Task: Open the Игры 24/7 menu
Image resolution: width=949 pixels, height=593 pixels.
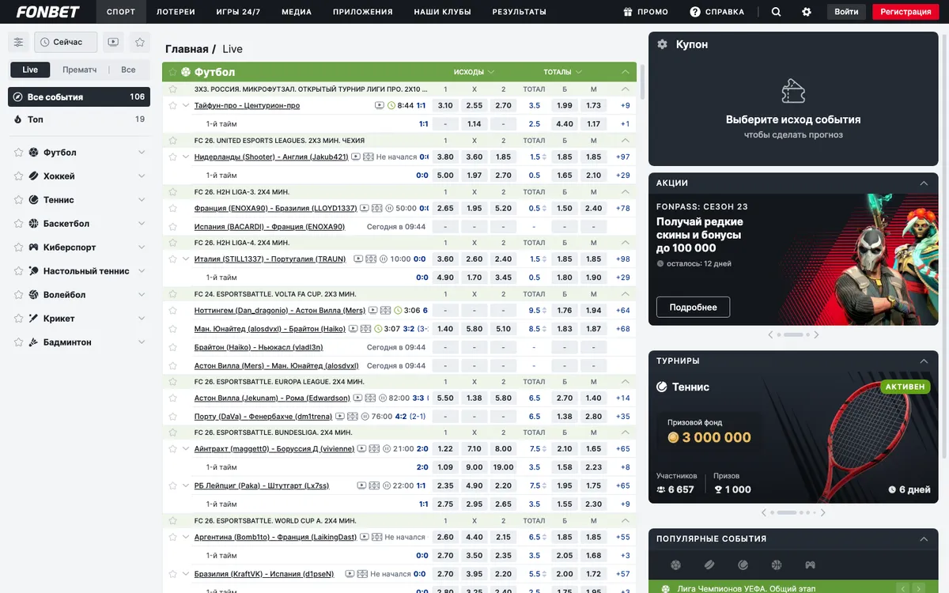Action: (x=238, y=12)
